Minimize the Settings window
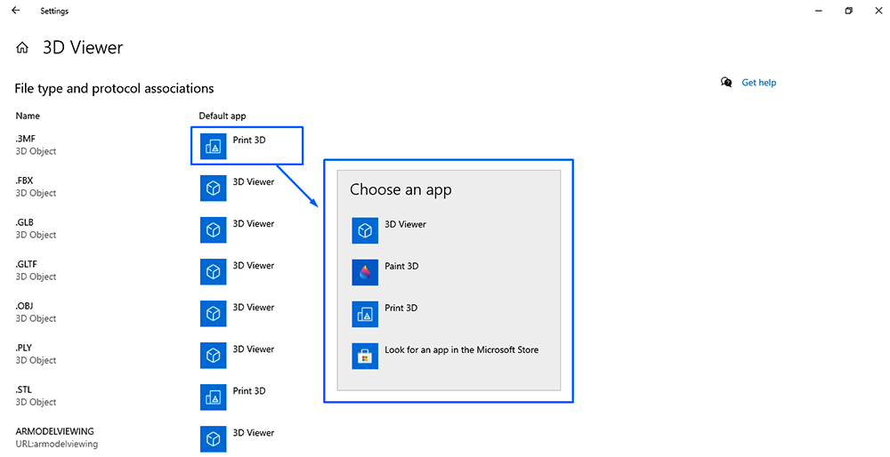Image resolution: width=890 pixels, height=457 pixels. pyautogui.click(x=819, y=11)
